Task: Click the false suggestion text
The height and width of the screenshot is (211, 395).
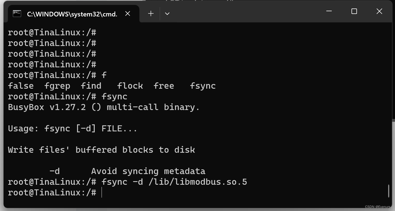Action: pos(21,86)
